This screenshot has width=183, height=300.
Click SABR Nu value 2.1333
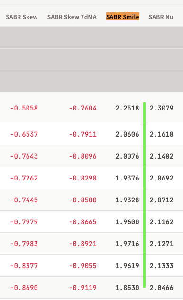162,266
